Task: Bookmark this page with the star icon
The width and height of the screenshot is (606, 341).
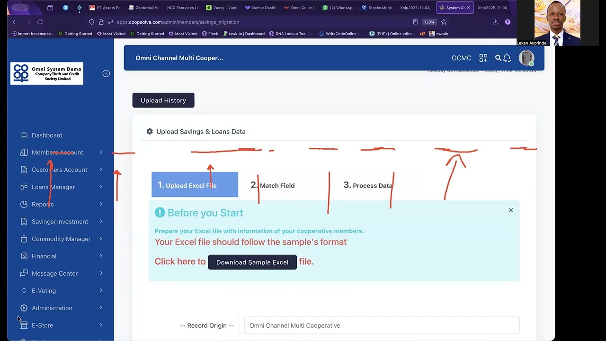Action: 444,22
